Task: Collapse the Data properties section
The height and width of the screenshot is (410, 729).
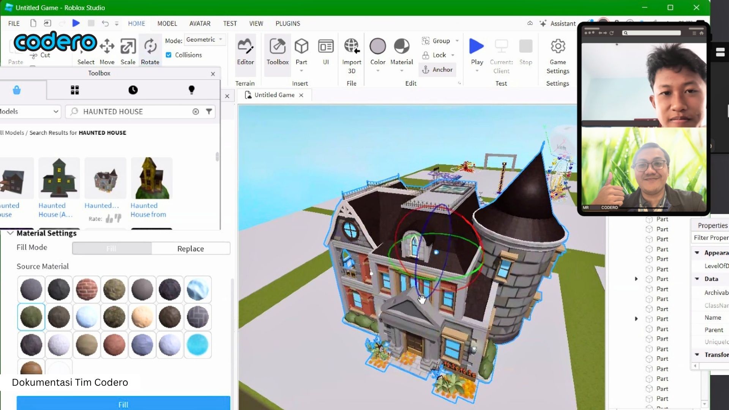Action: [697, 279]
